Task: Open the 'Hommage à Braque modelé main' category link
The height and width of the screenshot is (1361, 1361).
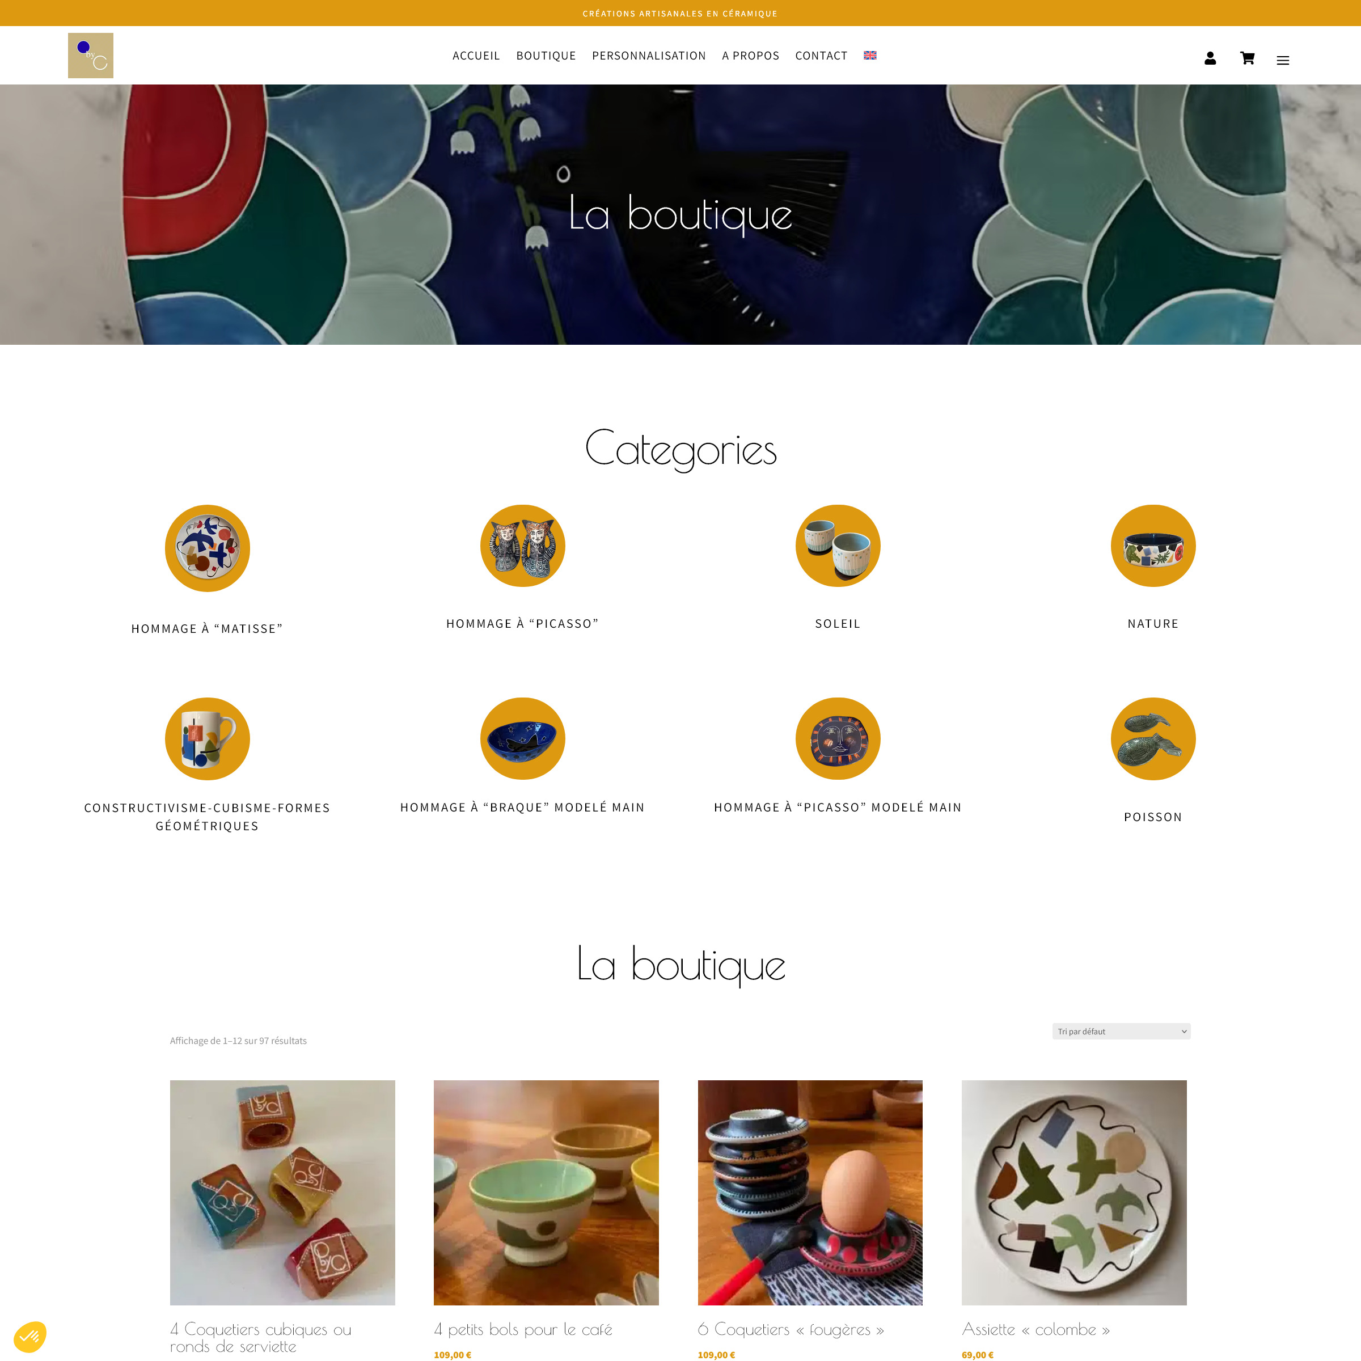Action: click(523, 808)
